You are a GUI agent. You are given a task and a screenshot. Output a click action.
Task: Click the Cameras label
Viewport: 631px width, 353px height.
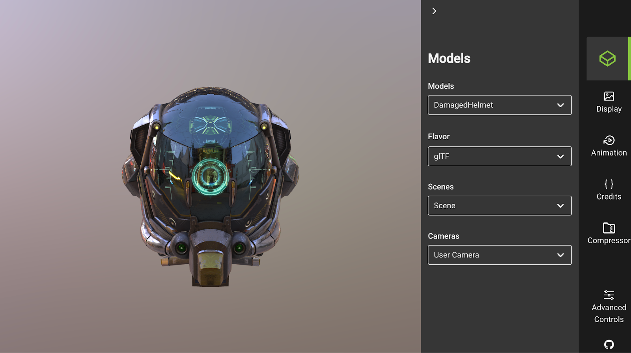[443, 236]
